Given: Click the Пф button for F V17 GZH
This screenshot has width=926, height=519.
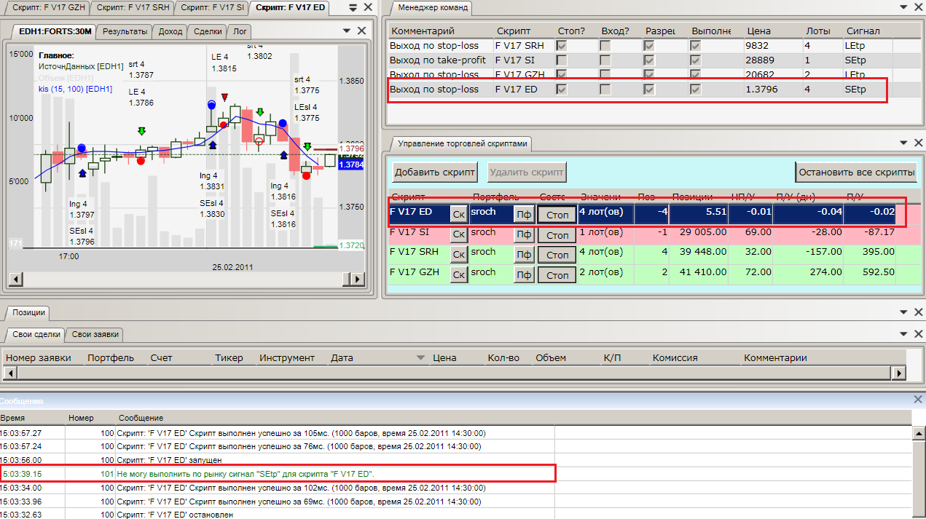Looking at the screenshot, I should click(524, 275).
